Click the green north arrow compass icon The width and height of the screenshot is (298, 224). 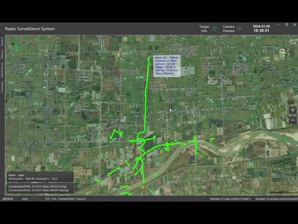(x=16, y=46)
